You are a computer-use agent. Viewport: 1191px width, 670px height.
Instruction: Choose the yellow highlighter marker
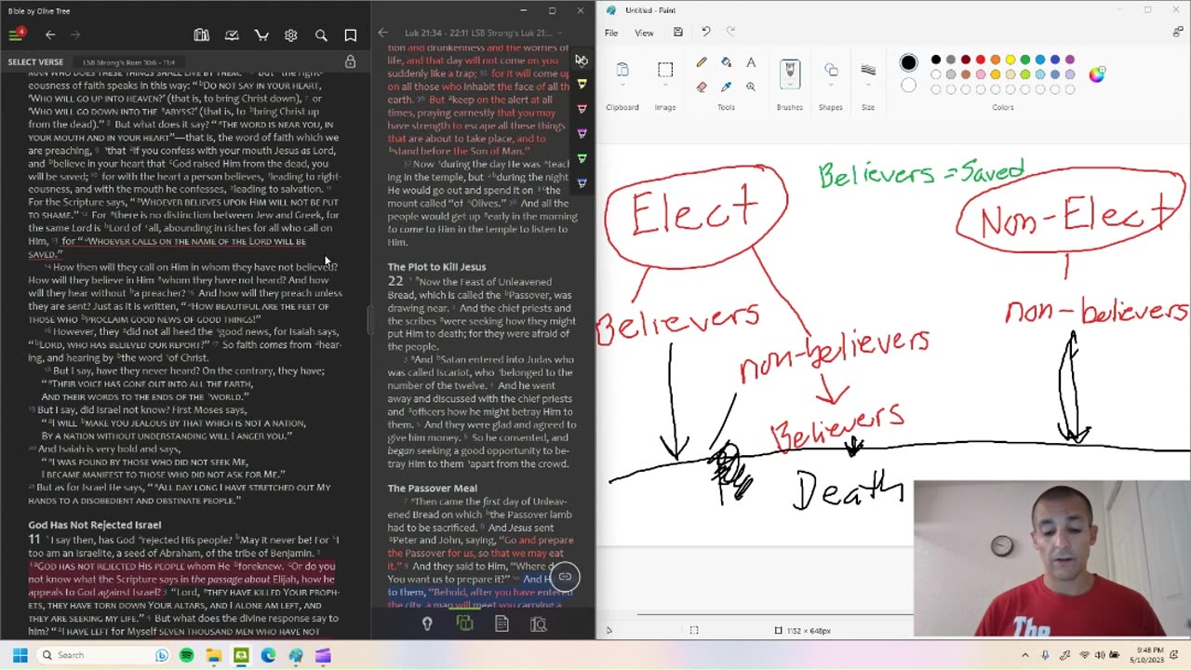pyautogui.click(x=582, y=85)
